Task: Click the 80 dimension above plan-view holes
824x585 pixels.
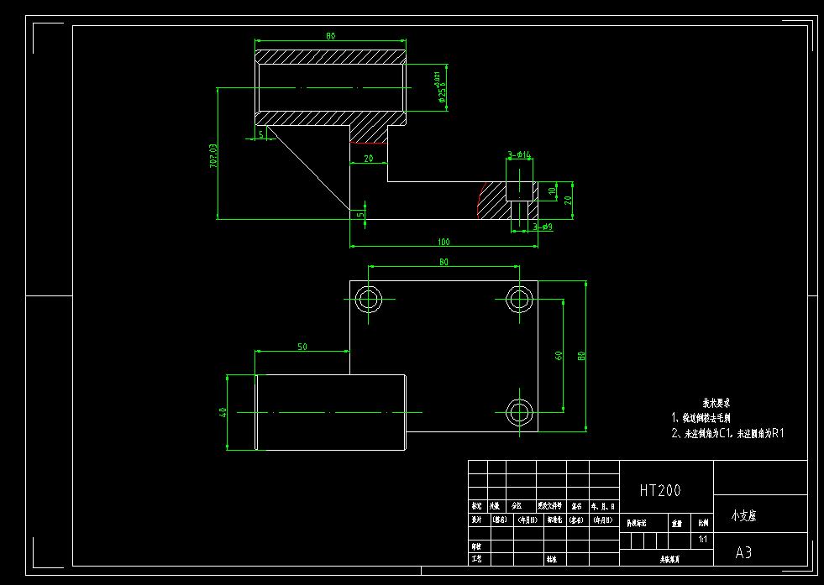Action: pos(443,262)
